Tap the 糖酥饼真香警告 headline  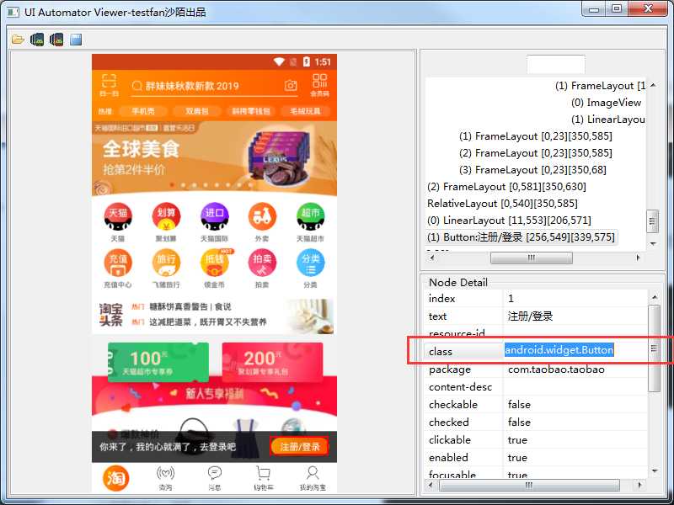point(190,306)
